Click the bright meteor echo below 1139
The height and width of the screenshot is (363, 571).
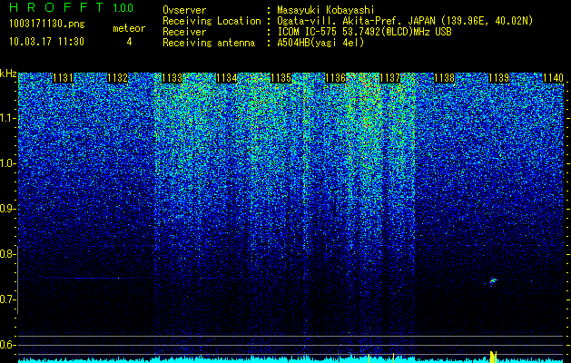(x=493, y=280)
